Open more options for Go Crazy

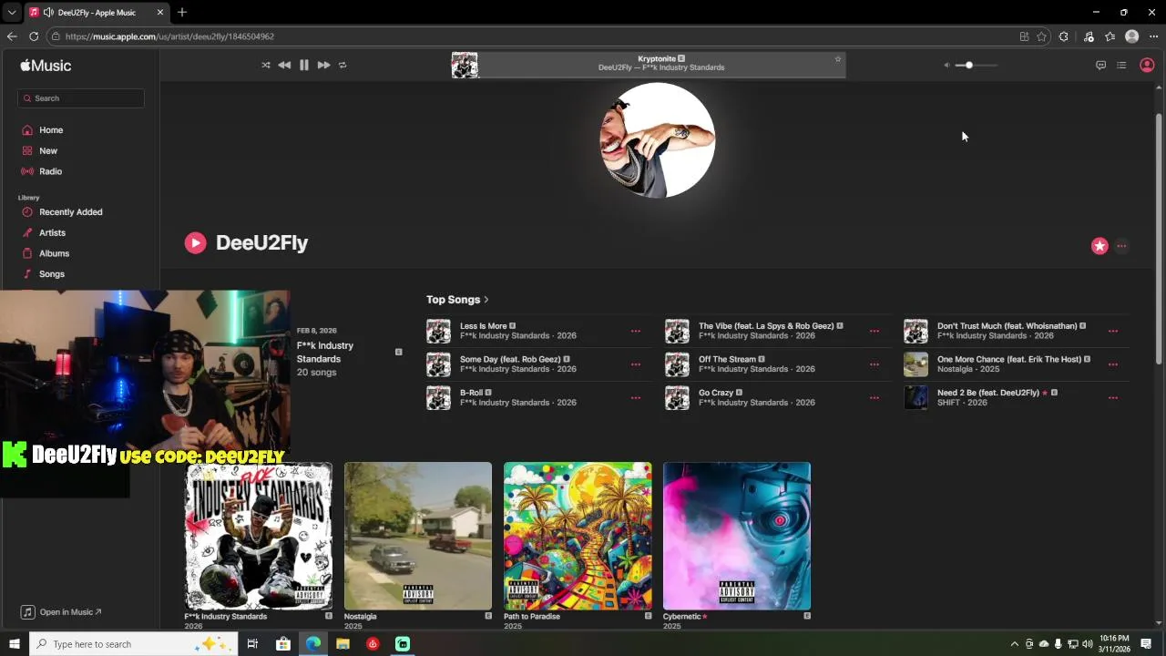874,398
